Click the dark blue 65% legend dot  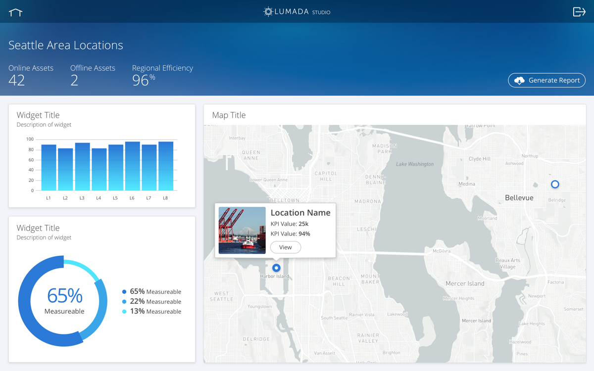(x=124, y=292)
